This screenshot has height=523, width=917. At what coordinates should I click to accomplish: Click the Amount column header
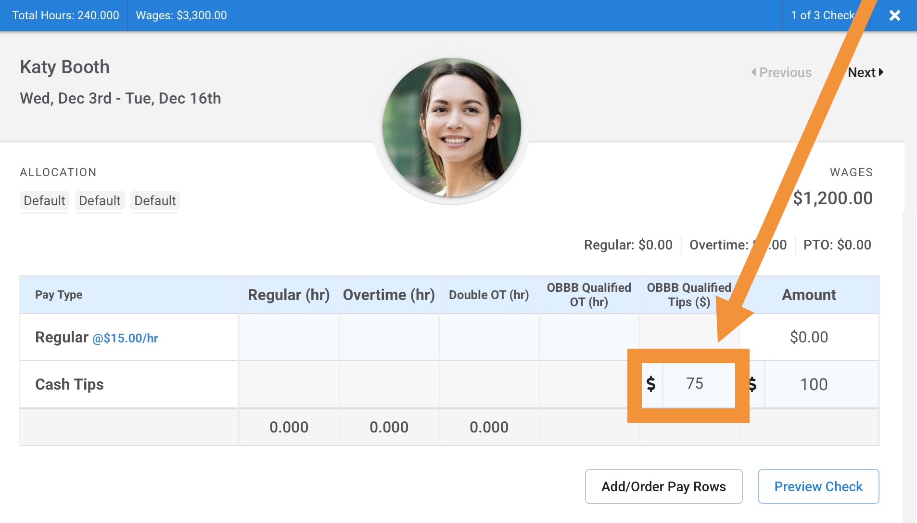pos(809,295)
